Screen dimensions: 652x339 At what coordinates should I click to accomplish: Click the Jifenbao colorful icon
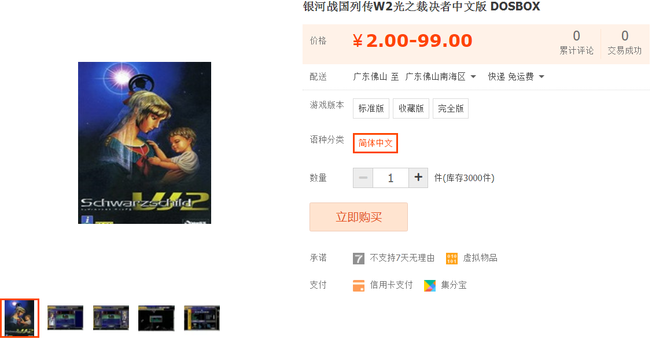point(429,285)
